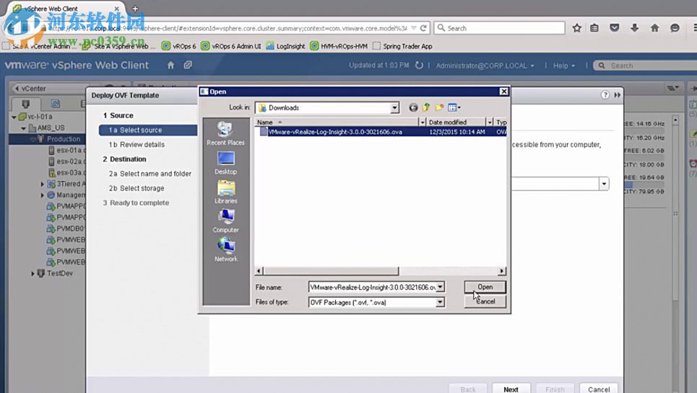Open the source URL combo box arrow
Image resolution: width=697 pixels, height=393 pixels.
[x=604, y=184]
